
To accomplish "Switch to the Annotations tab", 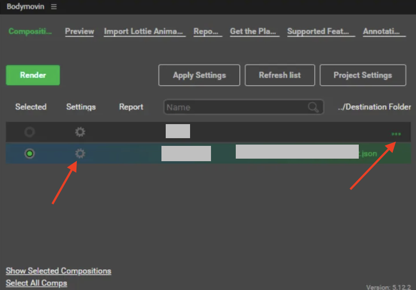I will pyautogui.click(x=383, y=32).
